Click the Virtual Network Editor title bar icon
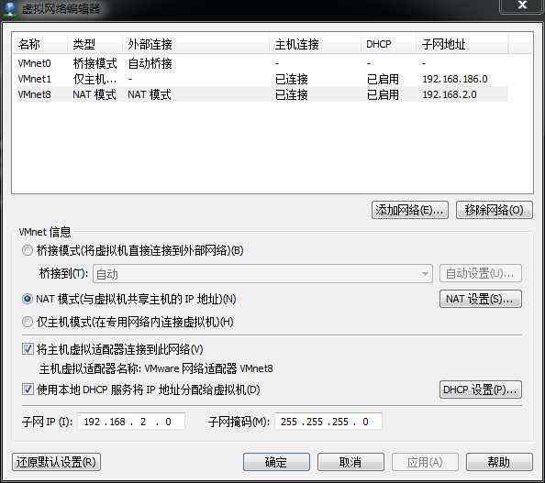The image size is (545, 483). click(10, 9)
